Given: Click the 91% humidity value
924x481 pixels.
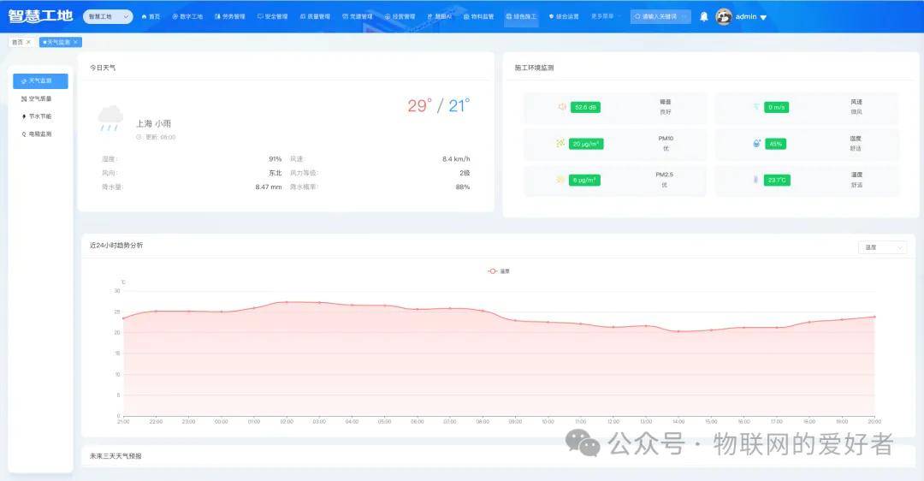Looking at the screenshot, I should pyautogui.click(x=275, y=159).
